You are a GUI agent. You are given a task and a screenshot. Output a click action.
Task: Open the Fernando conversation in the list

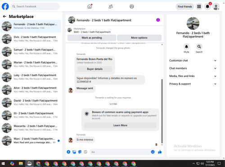(31, 26)
